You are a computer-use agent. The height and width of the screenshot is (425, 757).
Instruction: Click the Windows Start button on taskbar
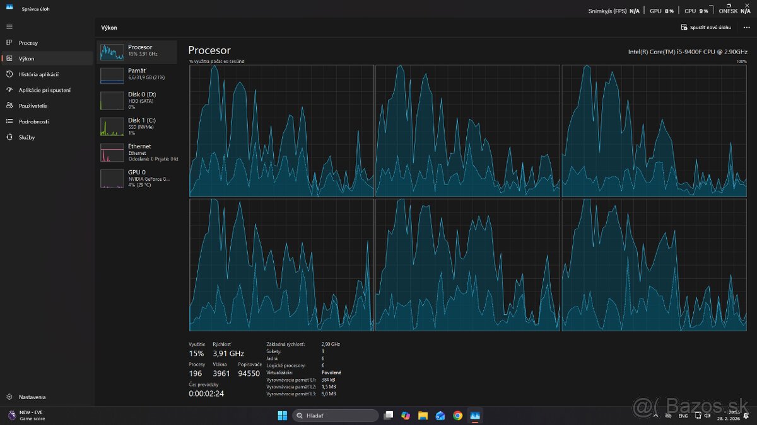282,416
